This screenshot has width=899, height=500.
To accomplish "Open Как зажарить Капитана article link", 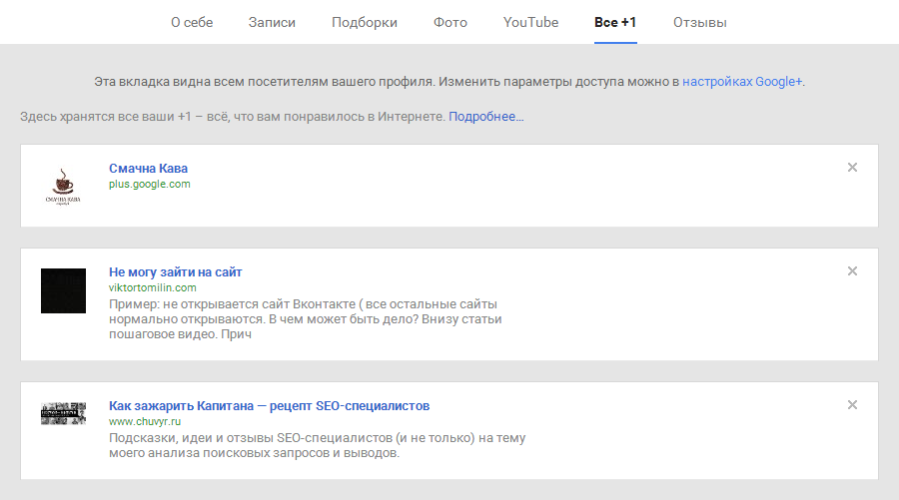I will (269, 406).
